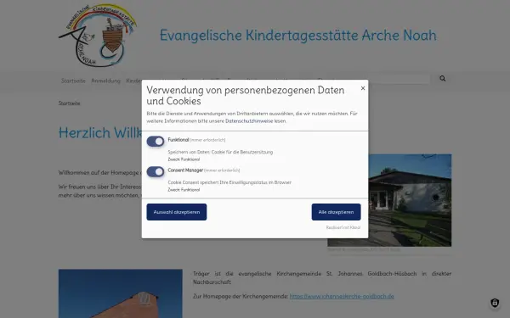Click the Realisiert mit Klaro link
The height and width of the screenshot is (318, 510).
pyautogui.click(x=343, y=227)
